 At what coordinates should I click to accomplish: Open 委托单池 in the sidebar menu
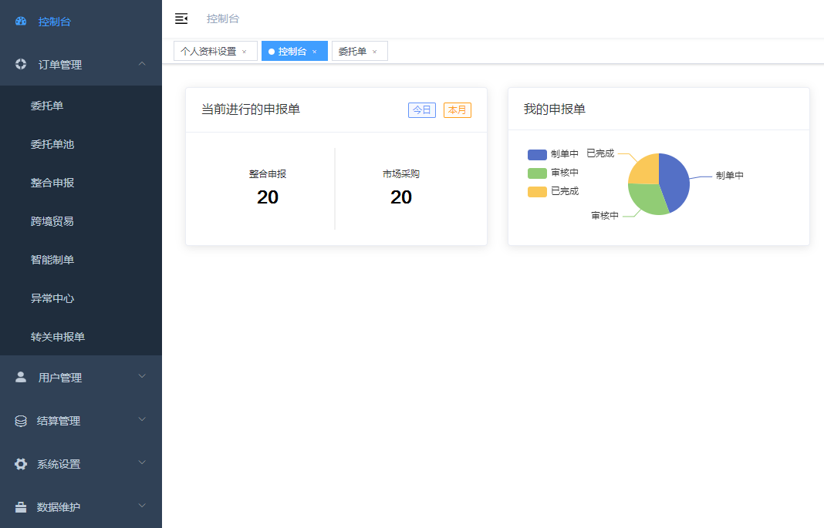pyautogui.click(x=52, y=144)
